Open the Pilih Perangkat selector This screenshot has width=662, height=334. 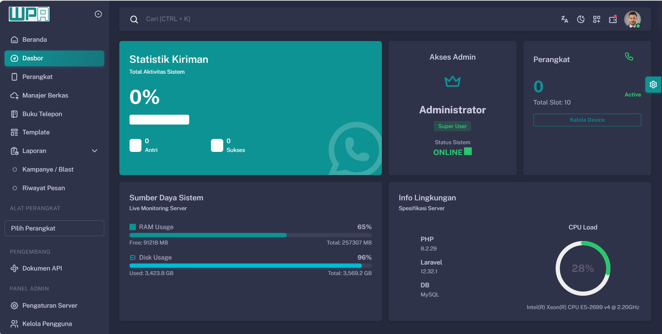click(x=54, y=228)
